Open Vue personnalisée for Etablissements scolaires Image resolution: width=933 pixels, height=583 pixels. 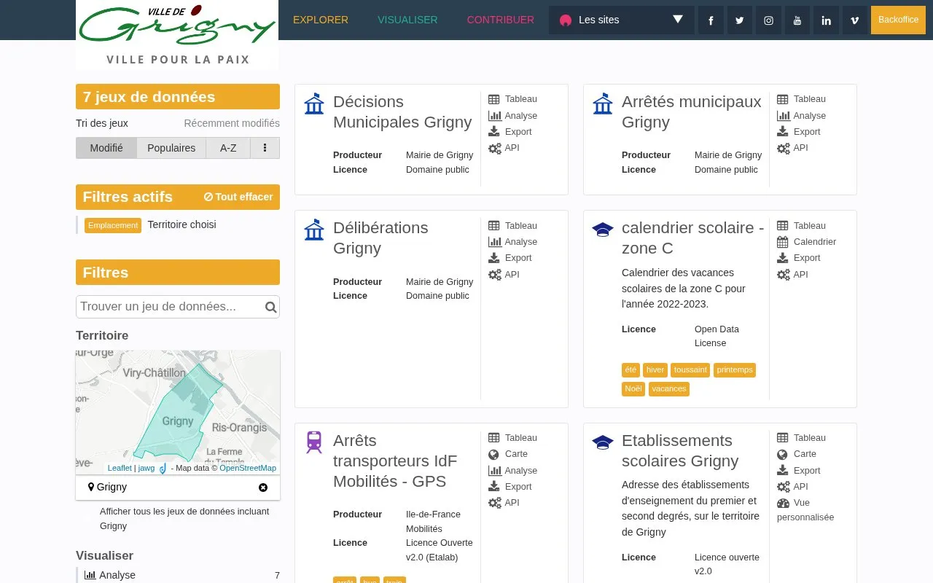click(x=805, y=509)
